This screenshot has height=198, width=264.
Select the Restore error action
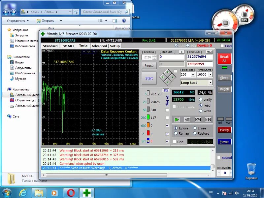195,133
